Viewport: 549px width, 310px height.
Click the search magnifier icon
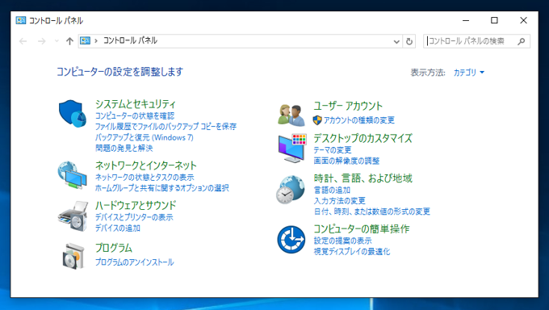pos(522,41)
